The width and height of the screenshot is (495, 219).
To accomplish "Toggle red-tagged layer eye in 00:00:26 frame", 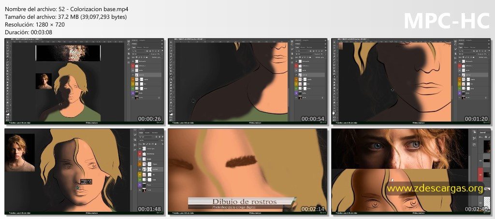I will (x=132, y=66).
